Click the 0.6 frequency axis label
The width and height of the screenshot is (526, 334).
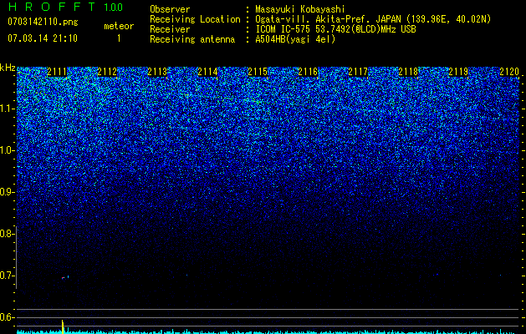(7, 317)
